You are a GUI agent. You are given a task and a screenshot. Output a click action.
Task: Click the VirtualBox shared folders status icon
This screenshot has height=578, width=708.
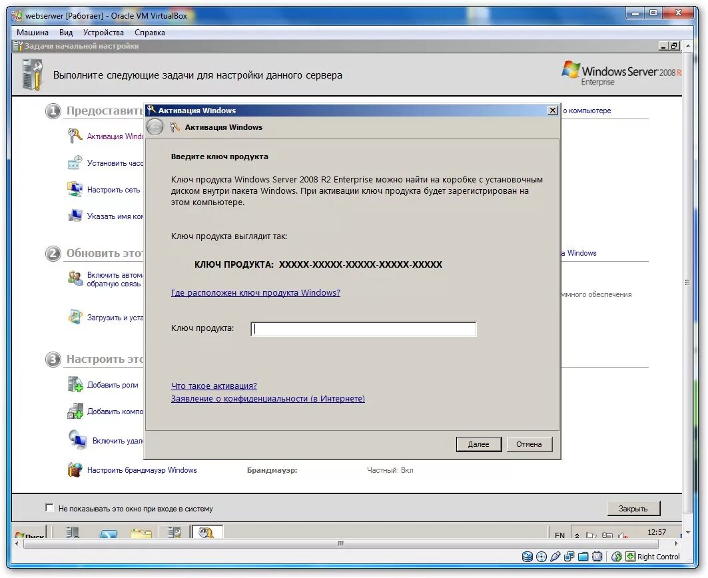583,557
